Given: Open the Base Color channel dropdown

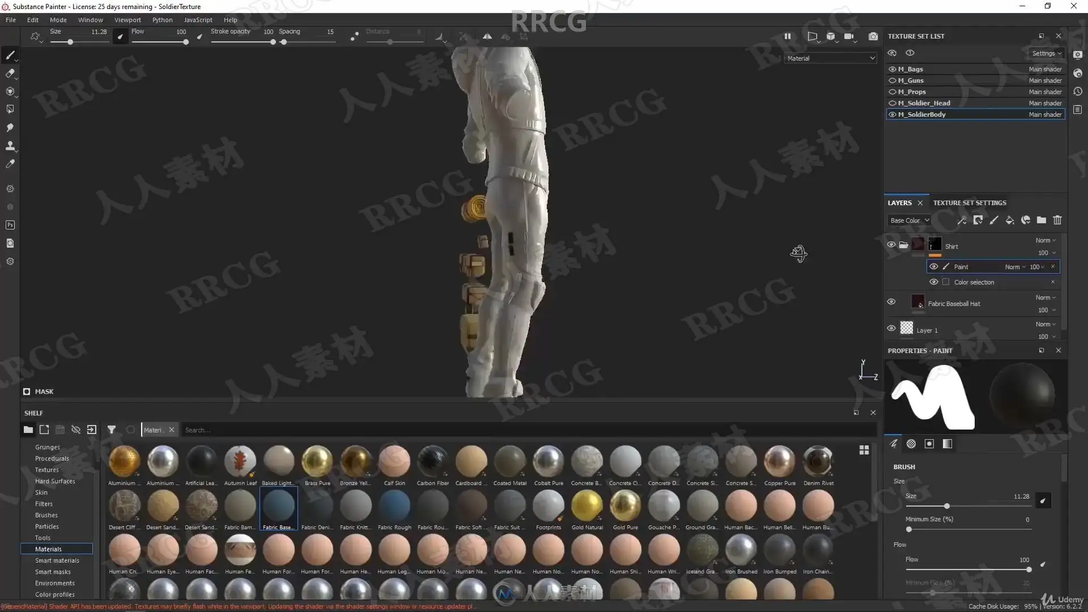Looking at the screenshot, I should click(909, 220).
